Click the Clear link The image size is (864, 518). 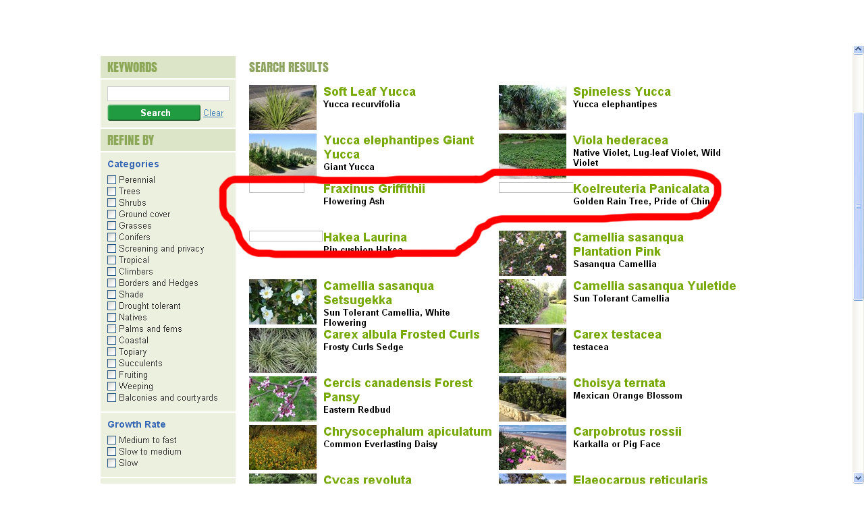tap(213, 113)
